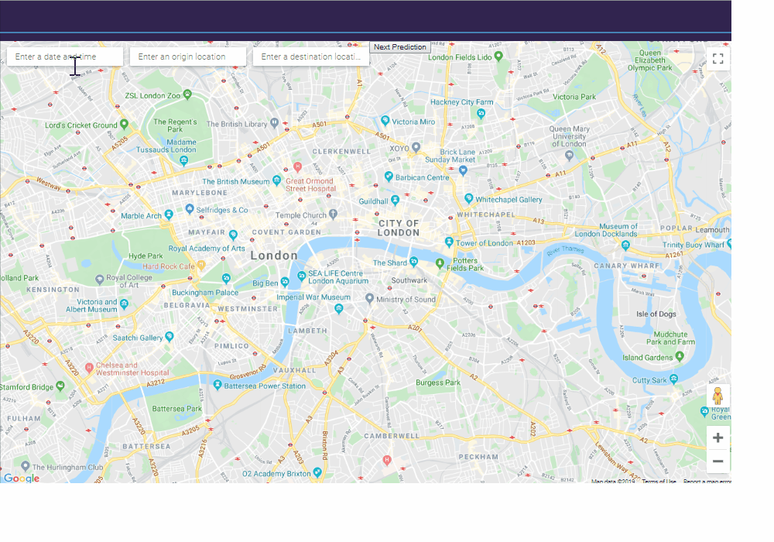Click the Hyde Park label
Image resolution: width=774 pixels, height=542 pixels.
click(x=146, y=256)
